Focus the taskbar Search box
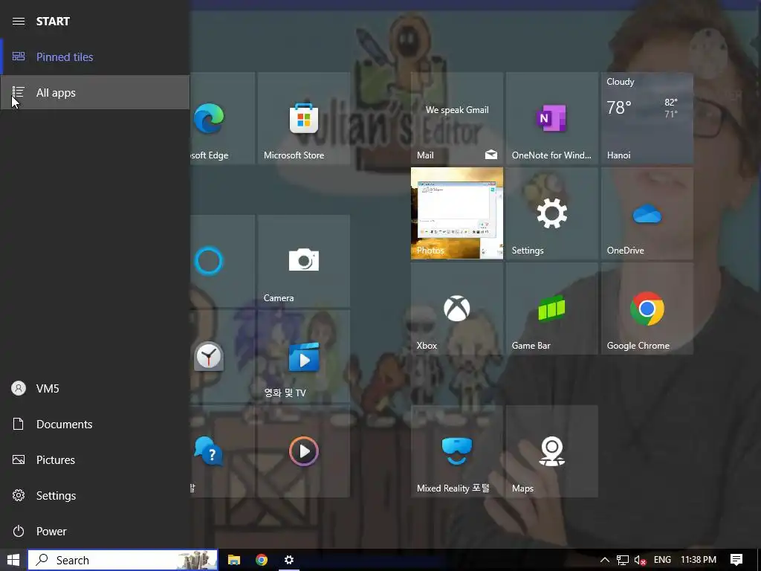The width and height of the screenshot is (761, 571). point(123,560)
